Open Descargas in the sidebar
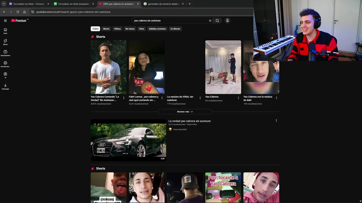Screen dimensions: 362x203 point(5,87)
